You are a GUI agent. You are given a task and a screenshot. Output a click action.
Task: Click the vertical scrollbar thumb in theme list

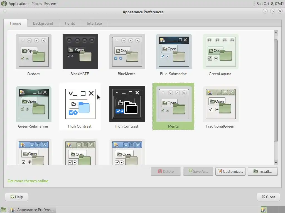pos(276,91)
